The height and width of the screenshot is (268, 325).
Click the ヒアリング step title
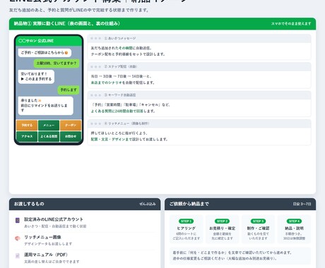click(186, 229)
